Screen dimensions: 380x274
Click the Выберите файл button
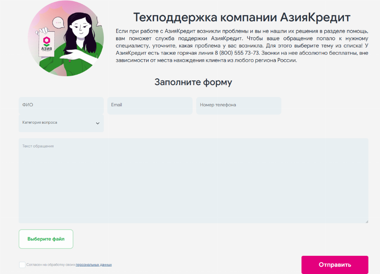click(x=46, y=239)
